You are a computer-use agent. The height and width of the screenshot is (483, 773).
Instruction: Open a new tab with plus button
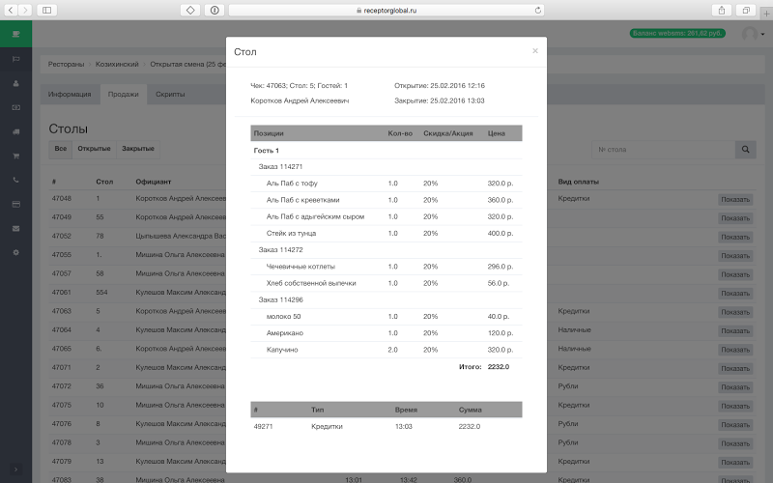tap(766, 14)
